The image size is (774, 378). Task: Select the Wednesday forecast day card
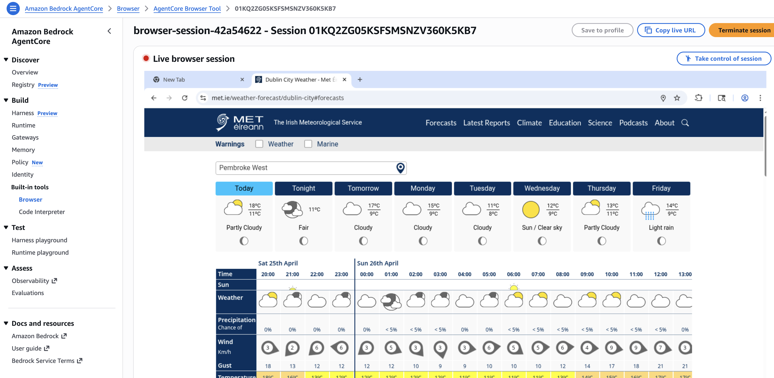542,188
